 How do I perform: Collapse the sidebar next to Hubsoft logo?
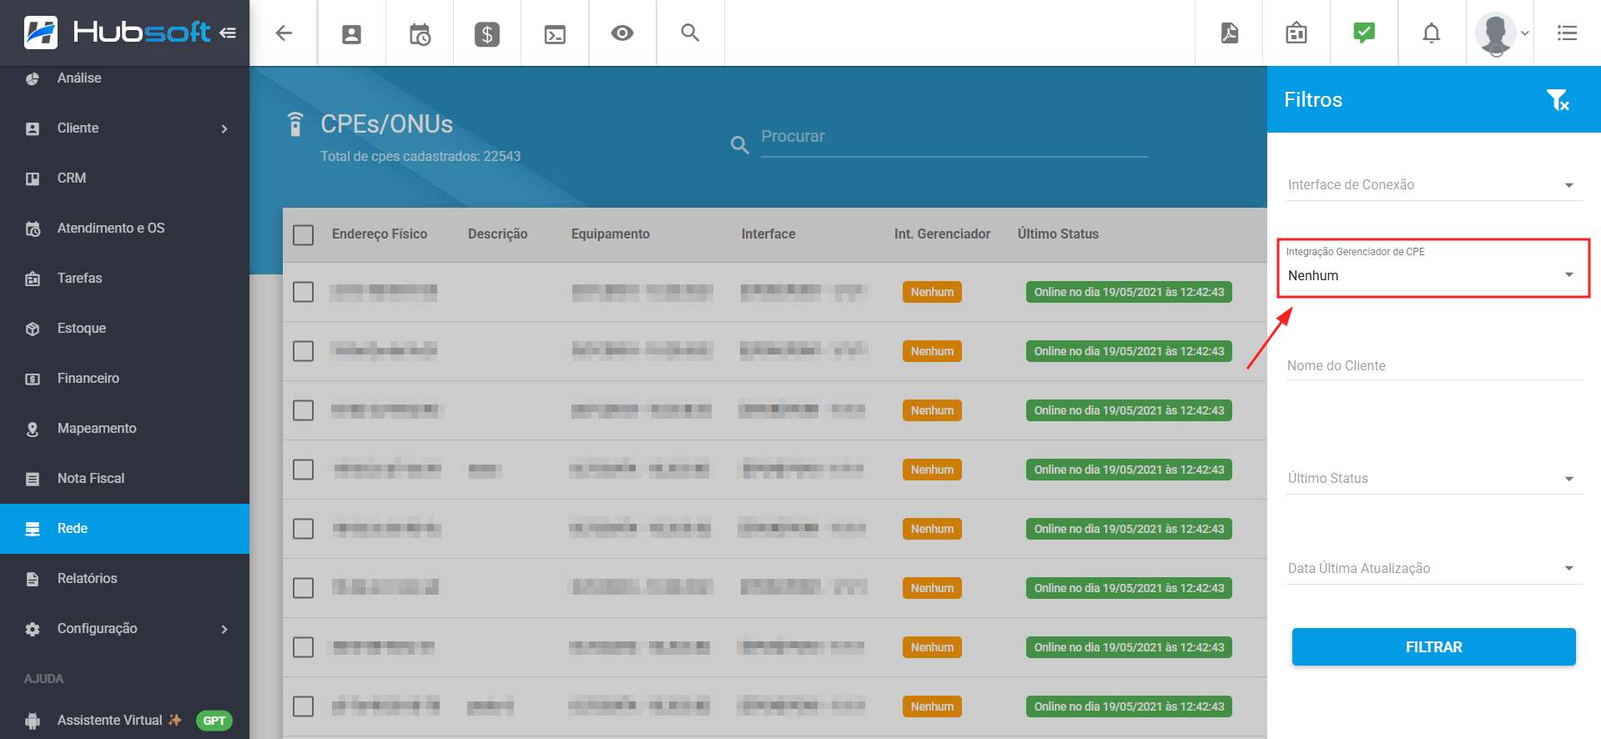(228, 33)
